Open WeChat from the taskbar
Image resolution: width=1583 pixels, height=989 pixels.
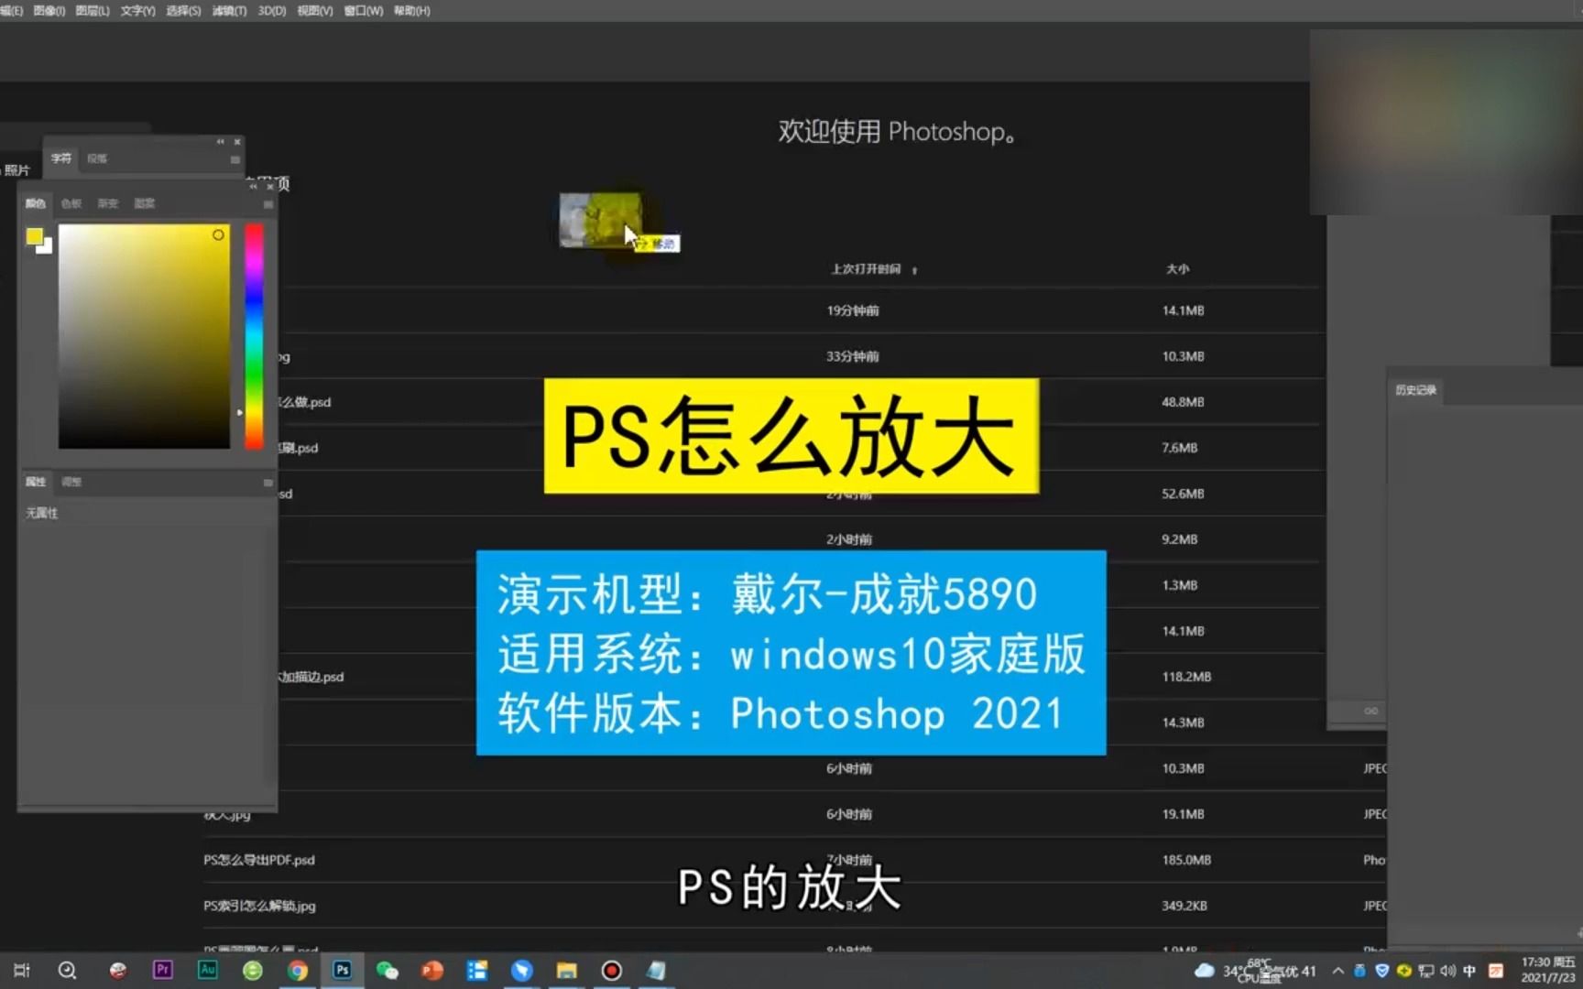[388, 971]
